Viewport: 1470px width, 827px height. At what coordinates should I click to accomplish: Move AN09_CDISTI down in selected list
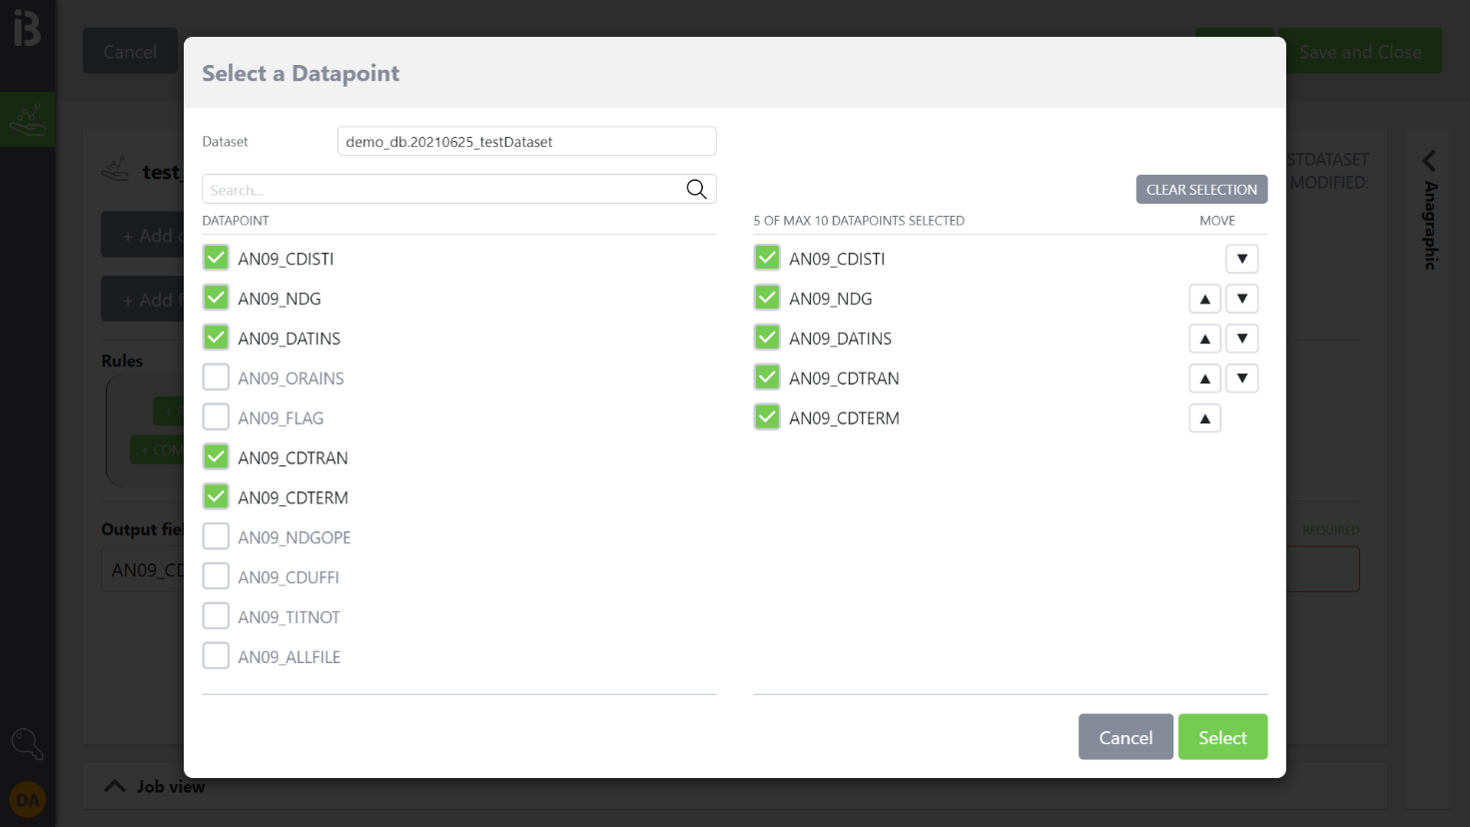coord(1241,259)
